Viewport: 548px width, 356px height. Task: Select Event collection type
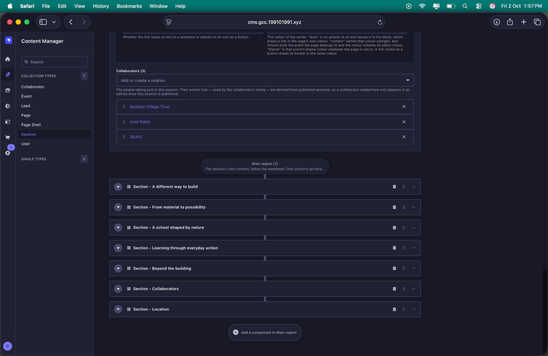coord(26,96)
